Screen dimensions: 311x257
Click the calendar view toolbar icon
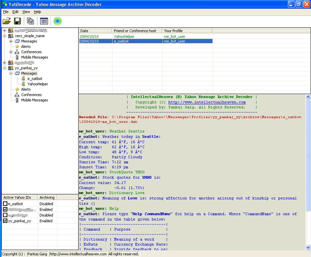[x=44, y=21]
